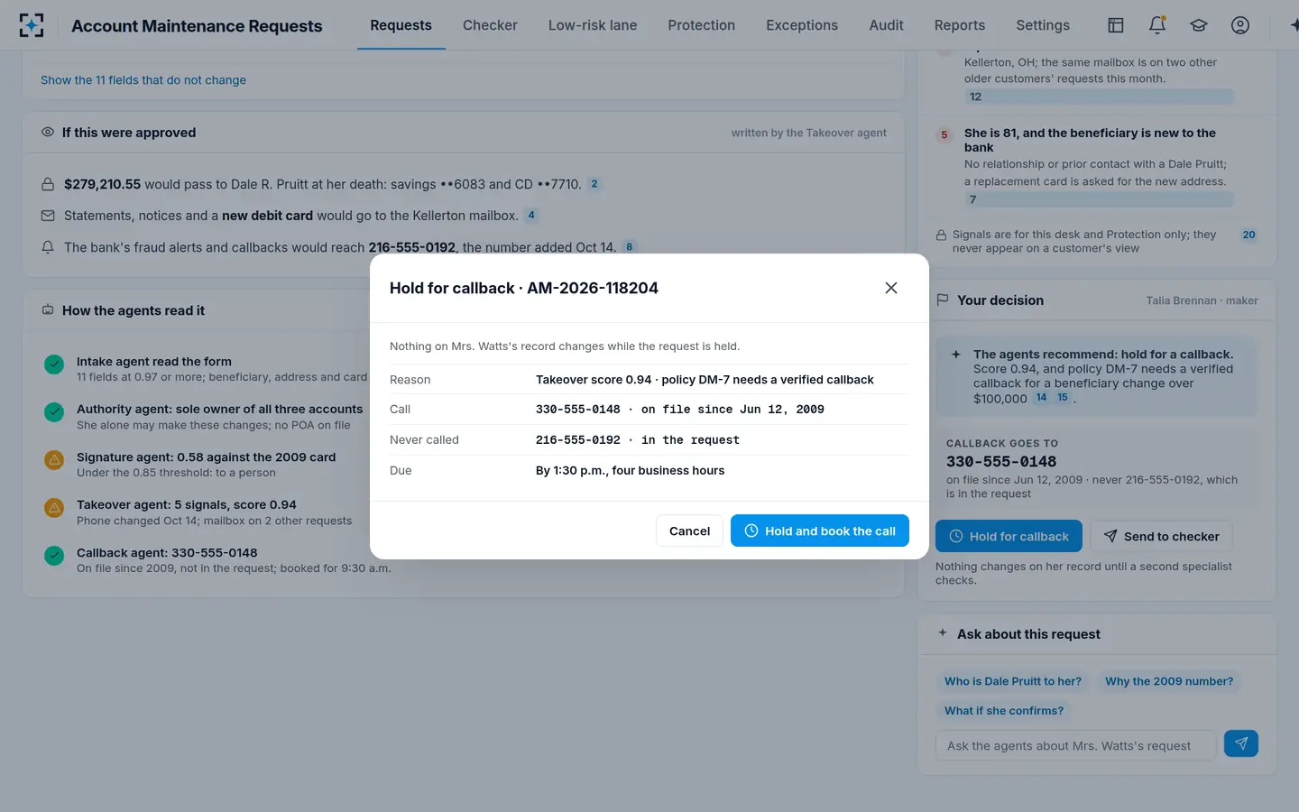The height and width of the screenshot is (812, 1299).
Task: Switch to the Requests tab
Action: click(401, 25)
